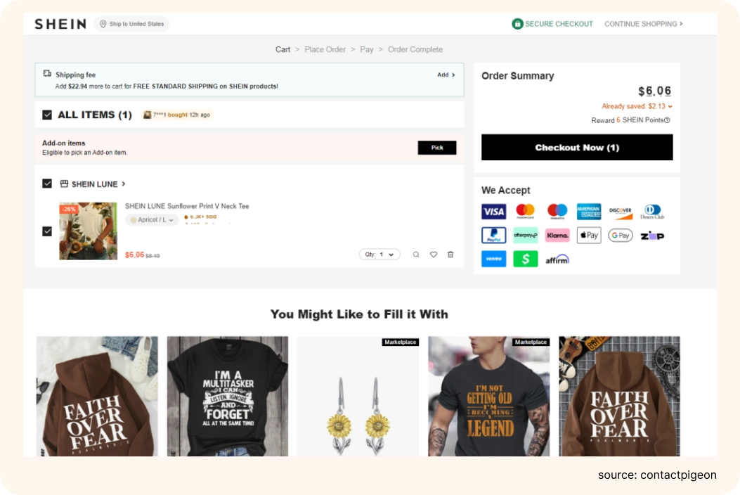Click the magnifier find-similar icon
This screenshot has width=740, height=495.
(x=416, y=255)
